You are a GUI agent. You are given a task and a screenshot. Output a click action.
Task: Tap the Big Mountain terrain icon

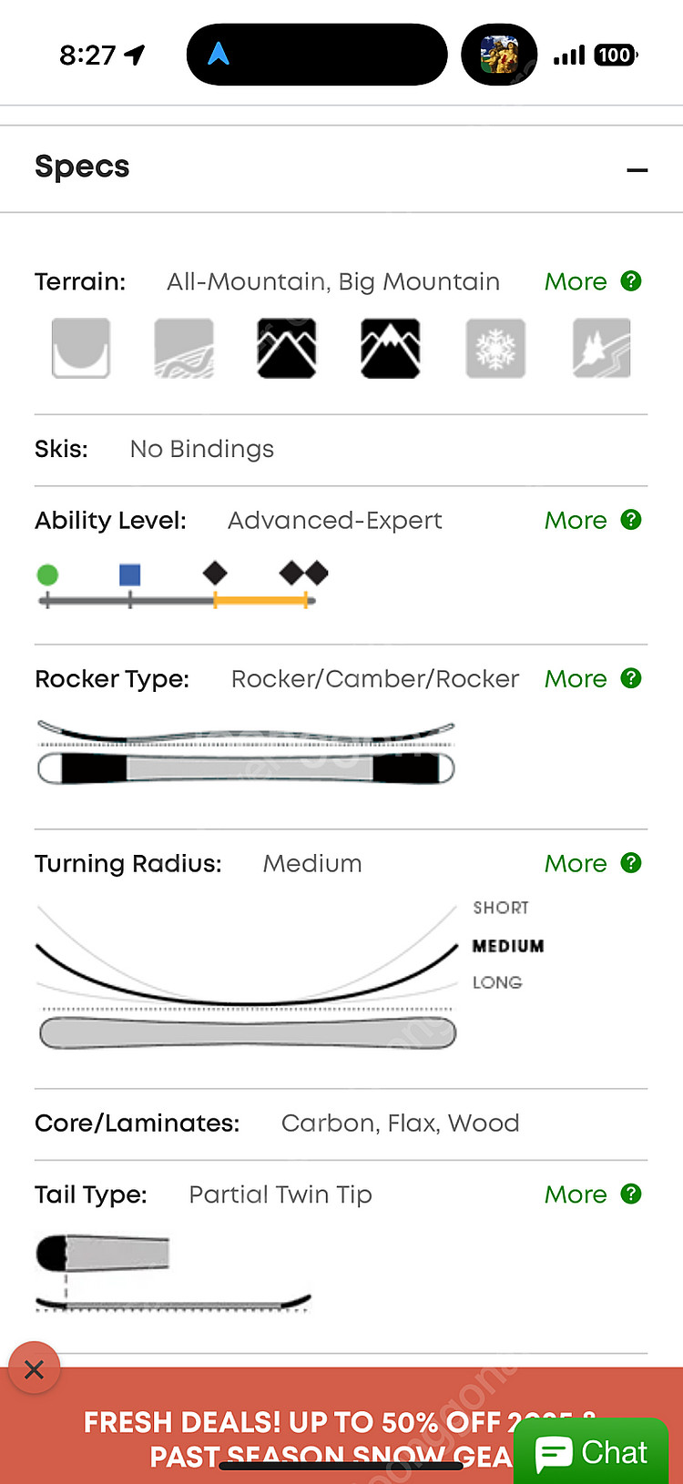click(391, 348)
